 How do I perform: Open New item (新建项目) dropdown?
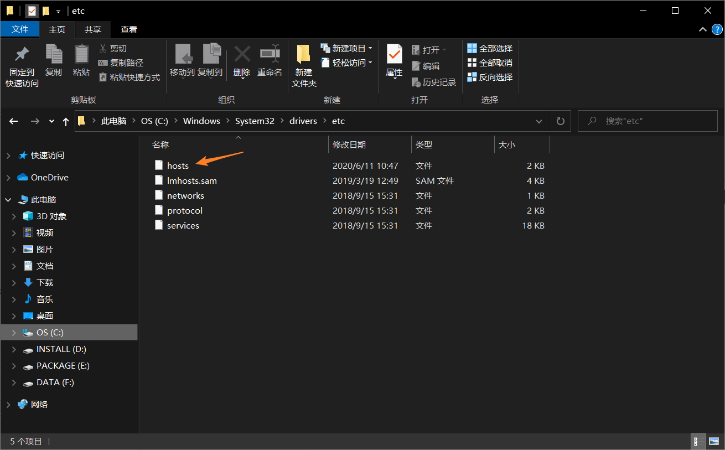(x=346, y=49)
